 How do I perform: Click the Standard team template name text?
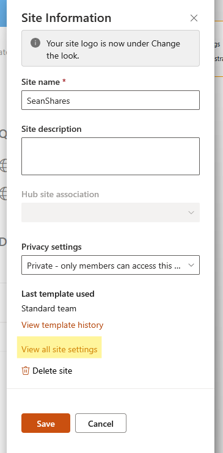[x=49, y=308]
